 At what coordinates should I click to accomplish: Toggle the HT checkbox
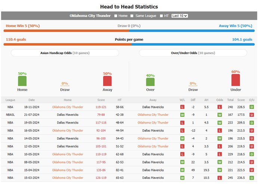pos(161,16)
